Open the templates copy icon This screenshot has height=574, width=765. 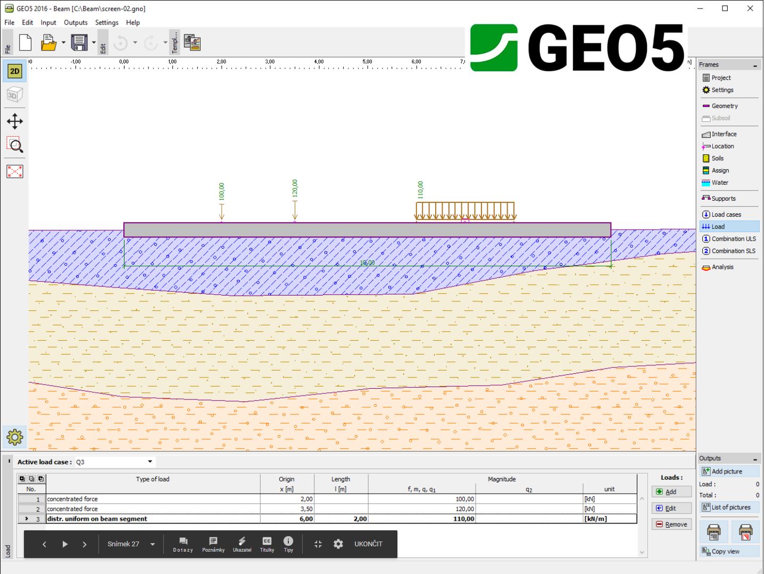[x=192, y=43]
